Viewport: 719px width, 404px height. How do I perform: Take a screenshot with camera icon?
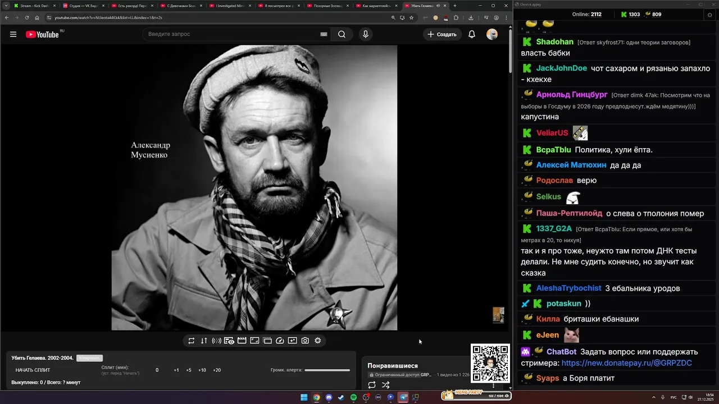[x=305, y=341]
